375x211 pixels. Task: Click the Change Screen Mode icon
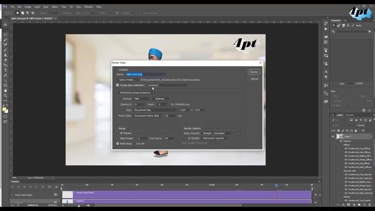[5, 121]
